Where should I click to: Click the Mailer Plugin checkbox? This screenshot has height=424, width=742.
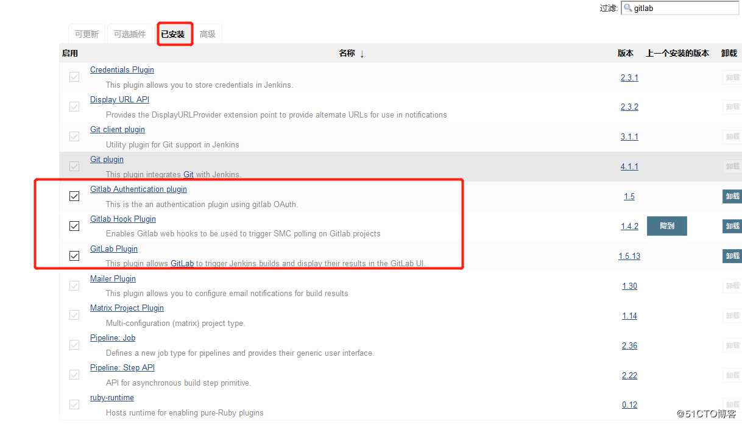74,286
